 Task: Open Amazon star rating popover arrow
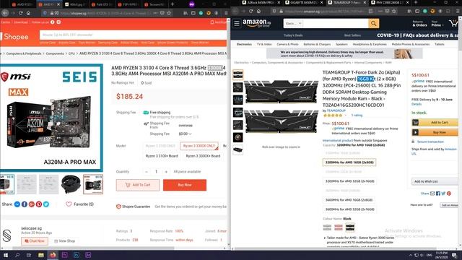[346, 116]
